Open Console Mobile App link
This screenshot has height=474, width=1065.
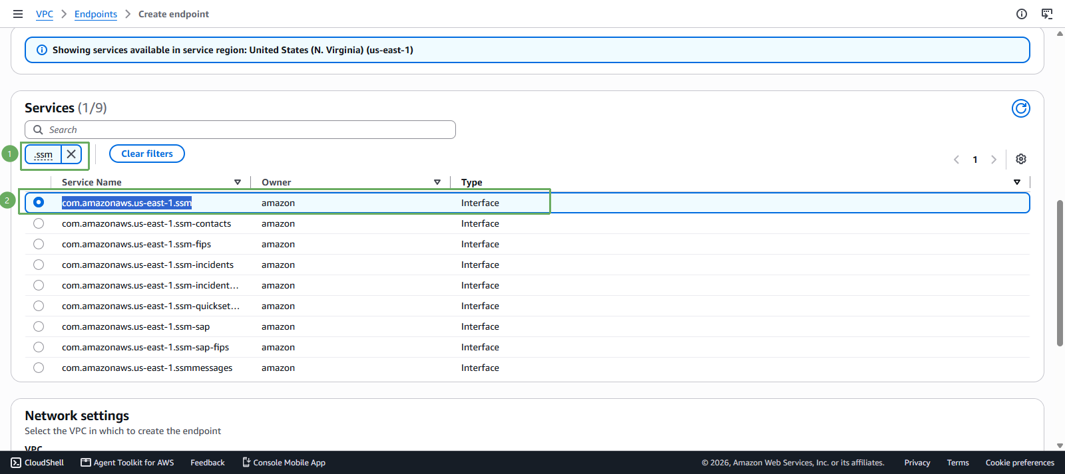pos(284,463)
